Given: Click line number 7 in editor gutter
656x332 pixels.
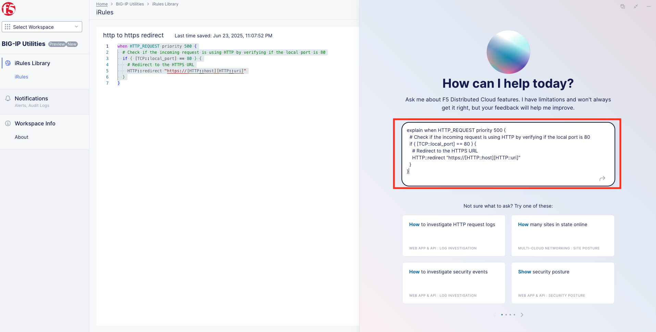Looking at the screenshot, I should pyautogui.click(x=107, y=83).
